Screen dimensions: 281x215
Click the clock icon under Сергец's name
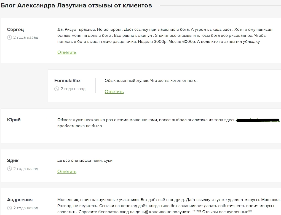9,38
